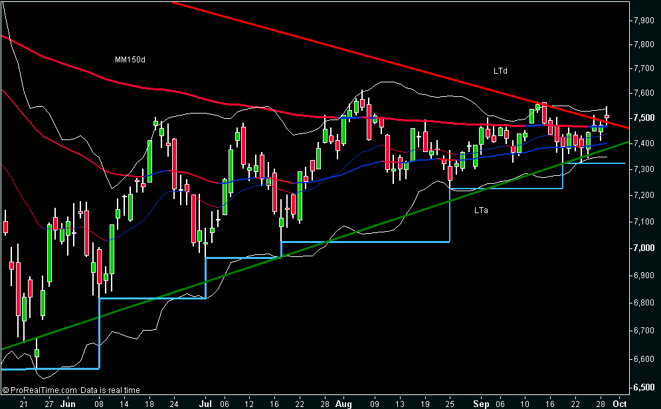Select the 6,600 price axis label

pos(644,359)
